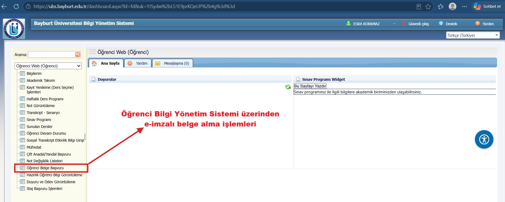Click the Bayburt University logo
The height and width of the screenshot is (202, 505).
[14, 29]
